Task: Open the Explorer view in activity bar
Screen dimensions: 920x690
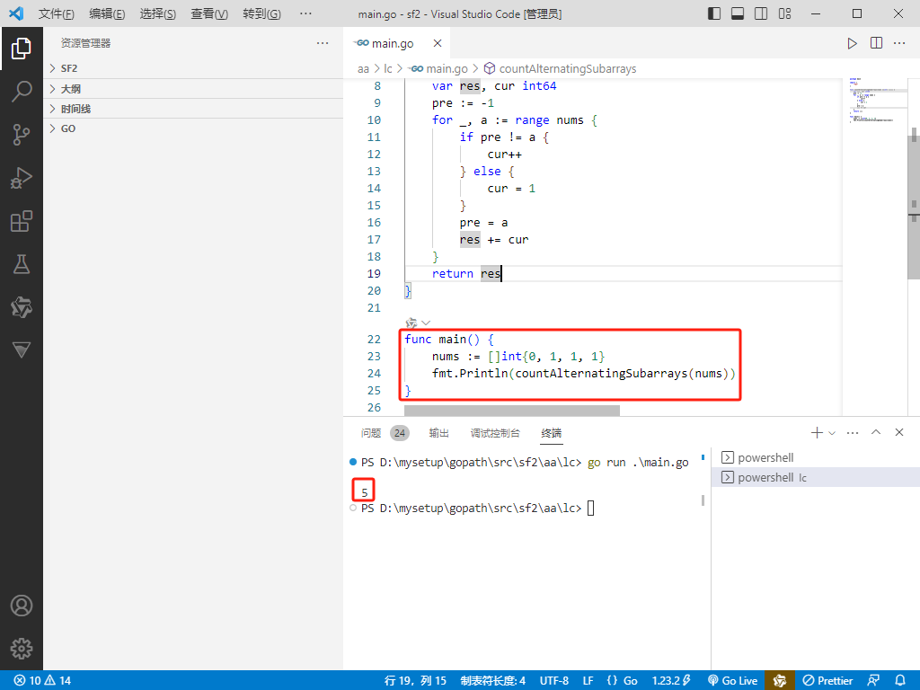Action: pos(22,49)
